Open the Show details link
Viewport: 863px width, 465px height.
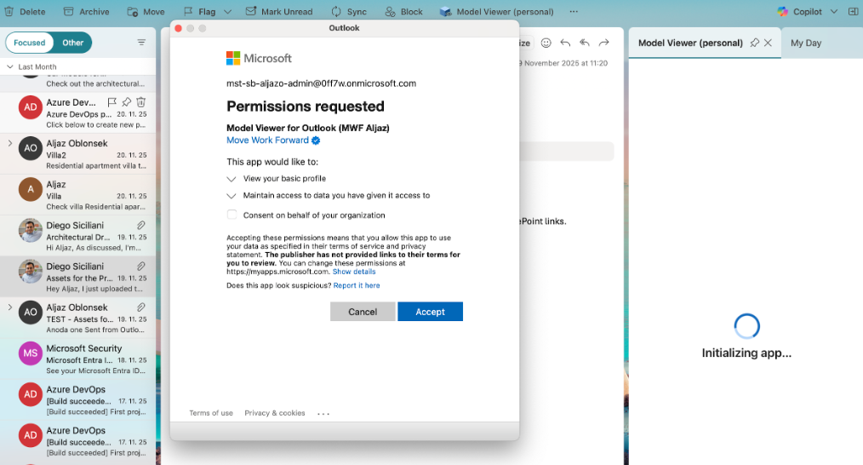click(x=359, y=272)
